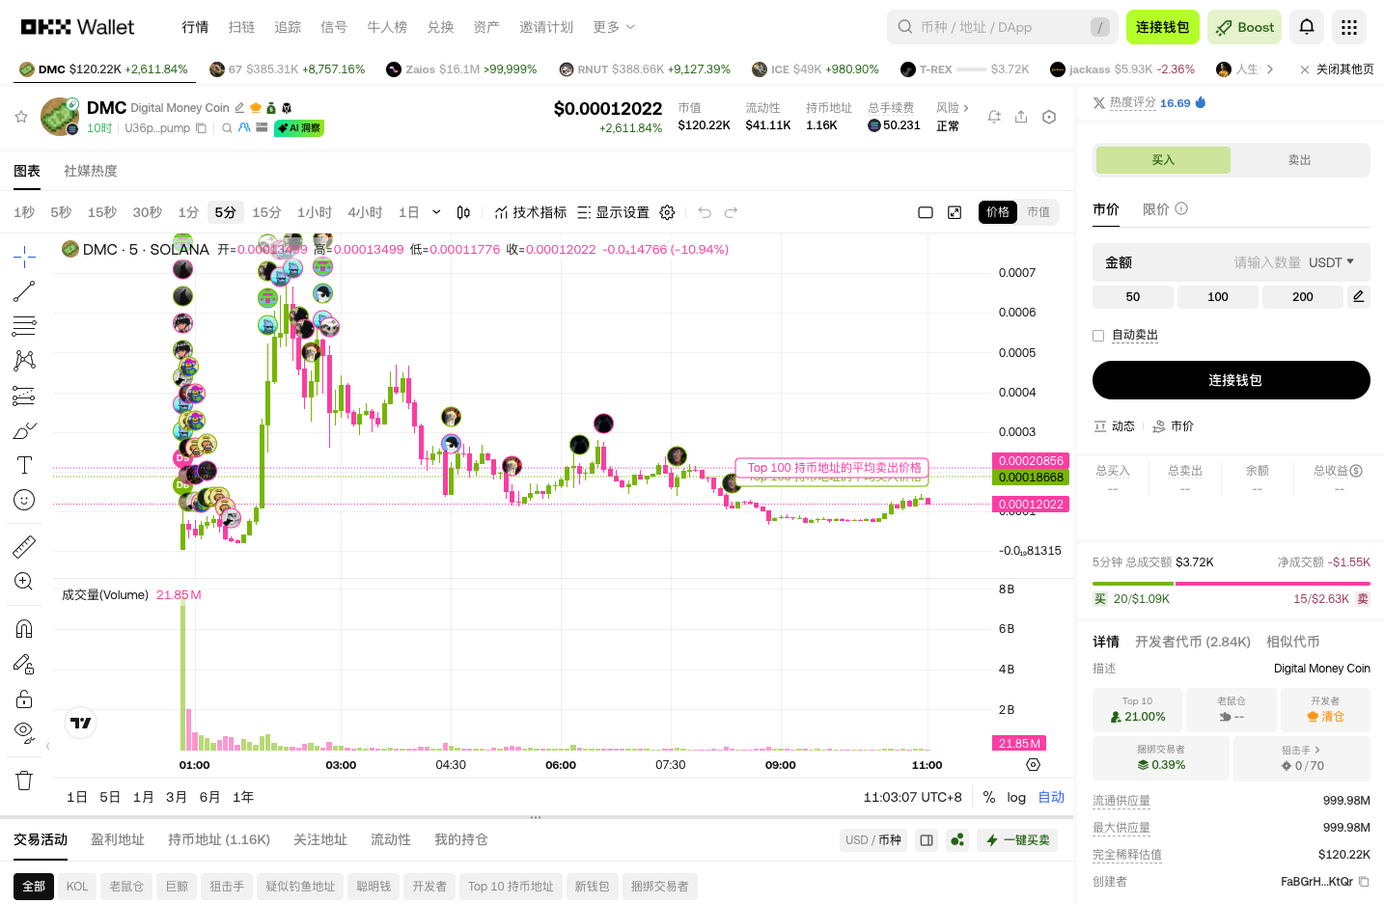Click the token search input field
This screenshot has width=1384, height=904.
[994, 27]
